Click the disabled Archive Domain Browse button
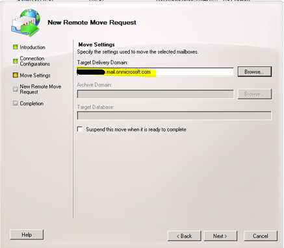 coord(254,94)
